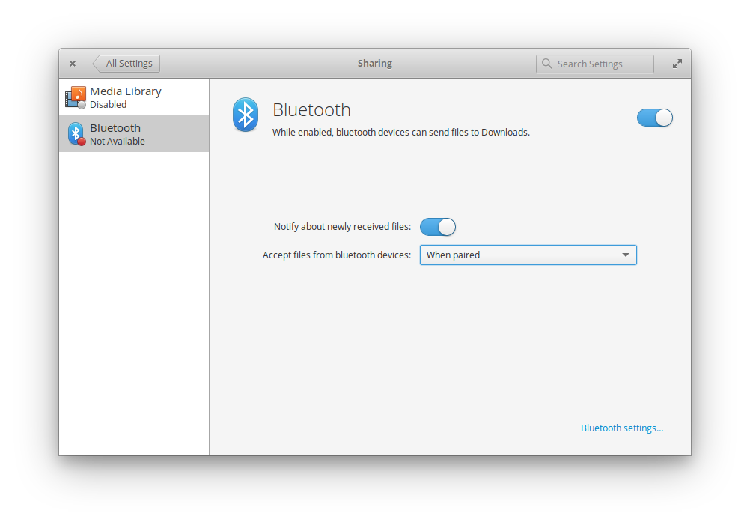Turn off the main Bluetooth sharing switch
Image resolution: width=750 pixels, height=525 pixels.
click(655, 118)
